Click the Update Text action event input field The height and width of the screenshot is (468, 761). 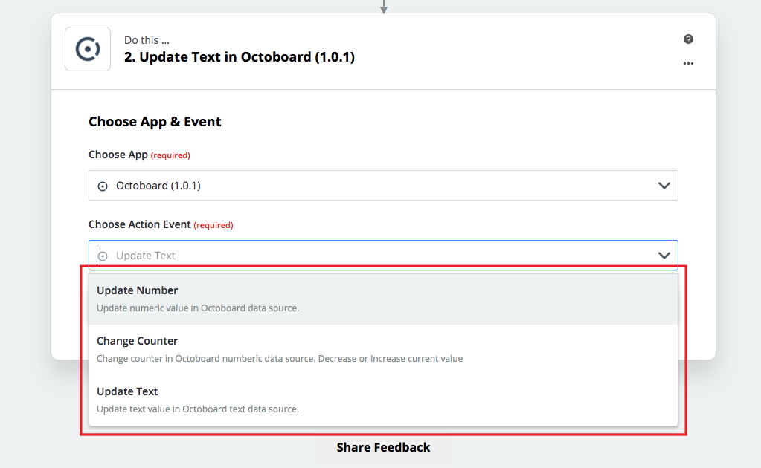(383, 255)
